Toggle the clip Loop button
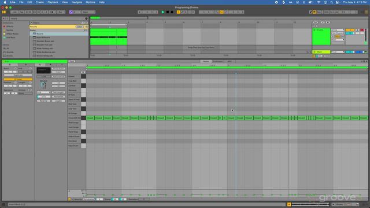The width and height of the screenshot is (370, 208). tap(18, 80)
